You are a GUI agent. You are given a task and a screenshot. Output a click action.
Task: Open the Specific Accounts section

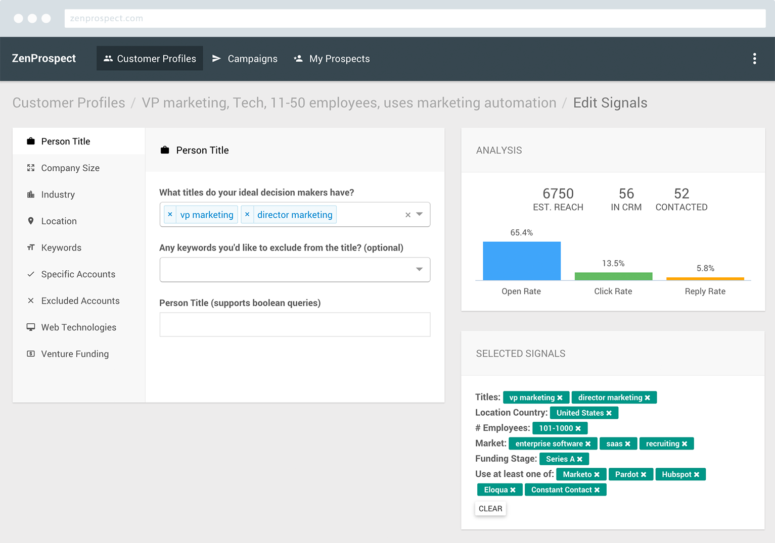point(79,274)
